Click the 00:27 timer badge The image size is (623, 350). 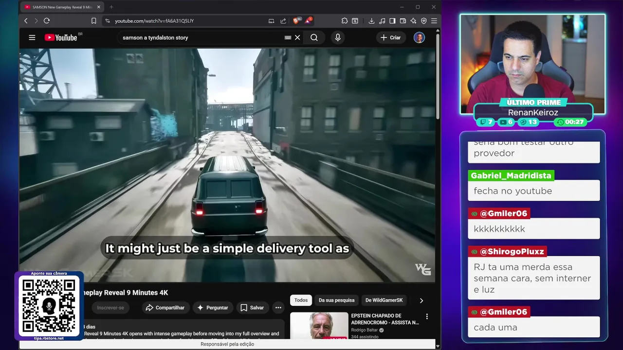(570, 122)
